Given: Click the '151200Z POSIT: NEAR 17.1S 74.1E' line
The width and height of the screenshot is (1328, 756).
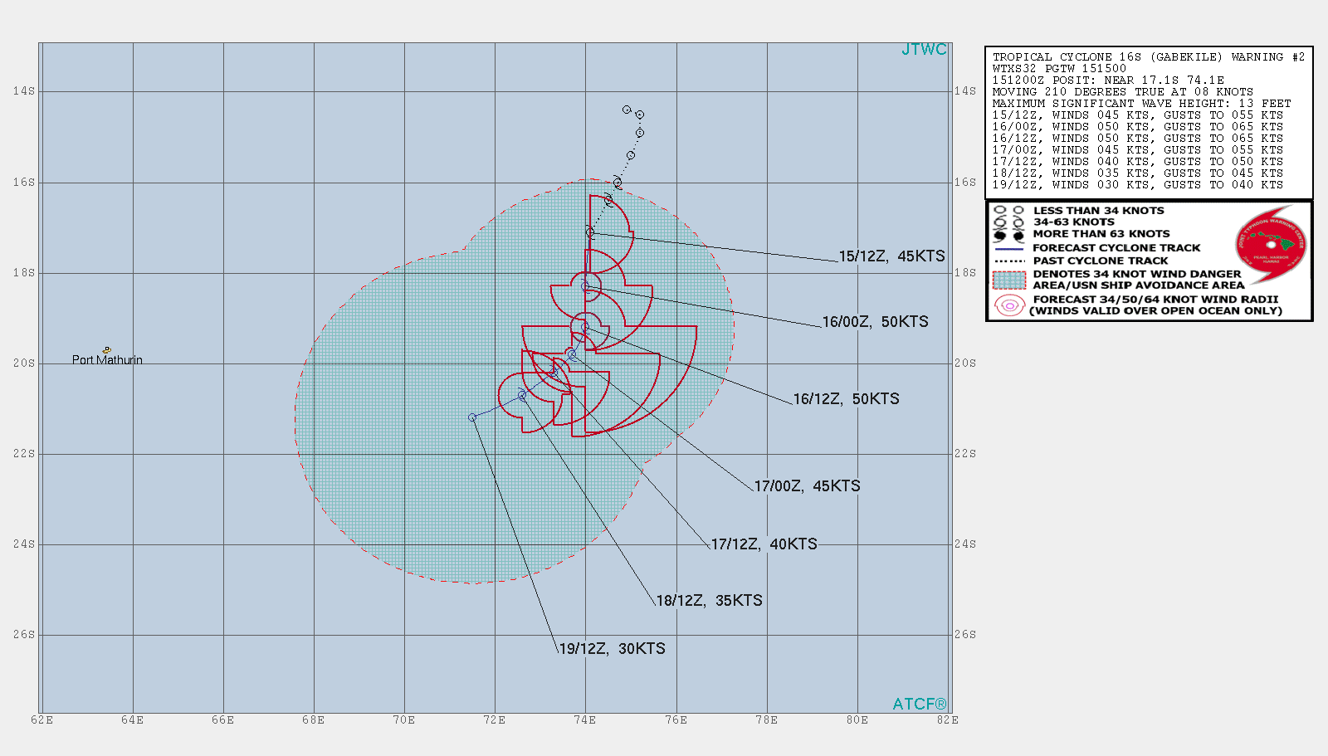Looking at the screenshot, I should click(x=1108, y=80).
